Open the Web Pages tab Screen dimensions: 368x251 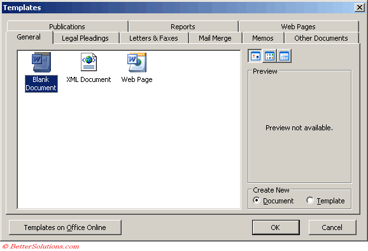299,27
